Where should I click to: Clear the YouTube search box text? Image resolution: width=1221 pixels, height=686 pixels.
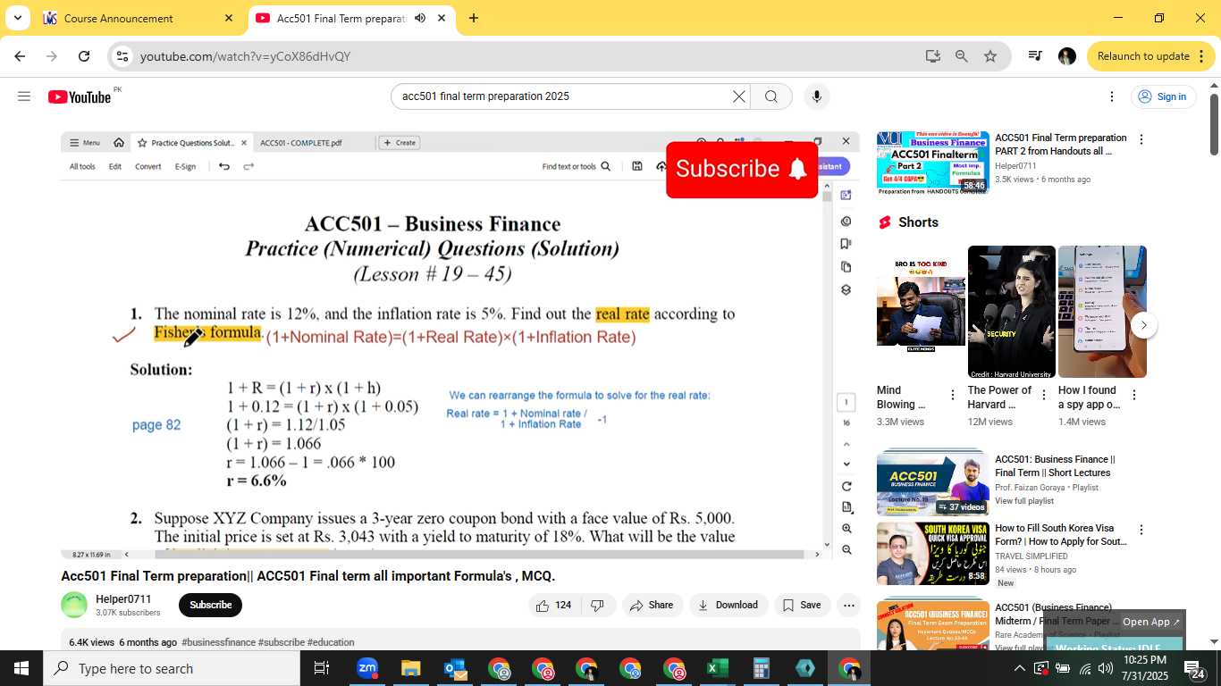738,96
